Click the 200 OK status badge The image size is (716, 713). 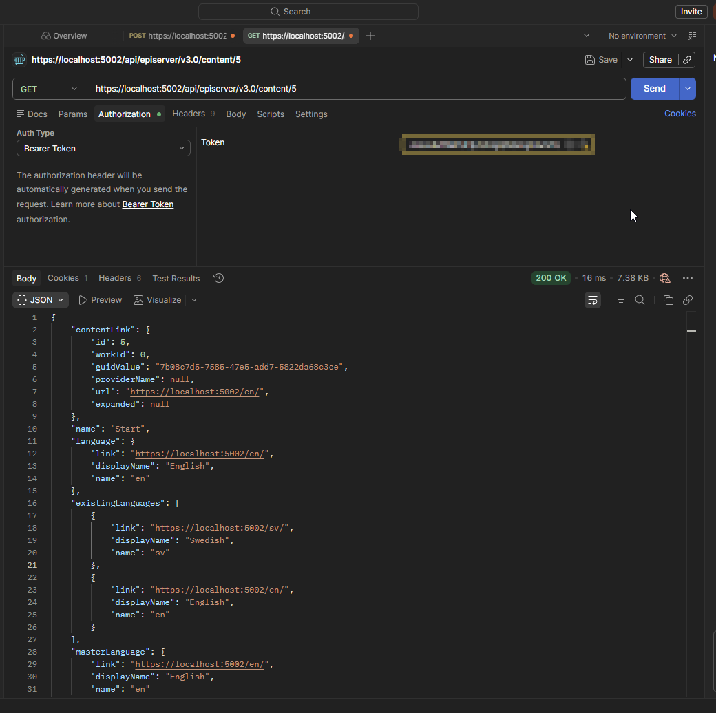tap(551, 278)
